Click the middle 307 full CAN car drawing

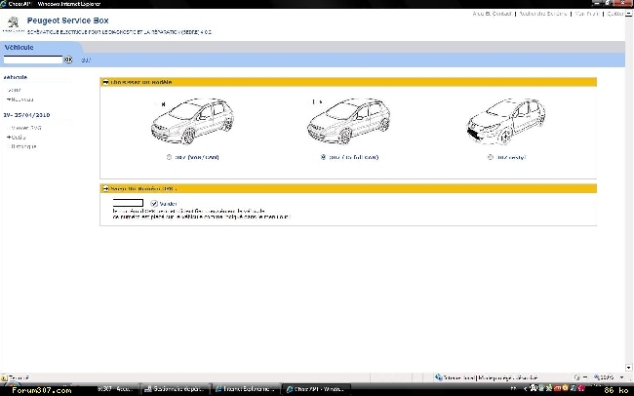click(x=349, y=121)
